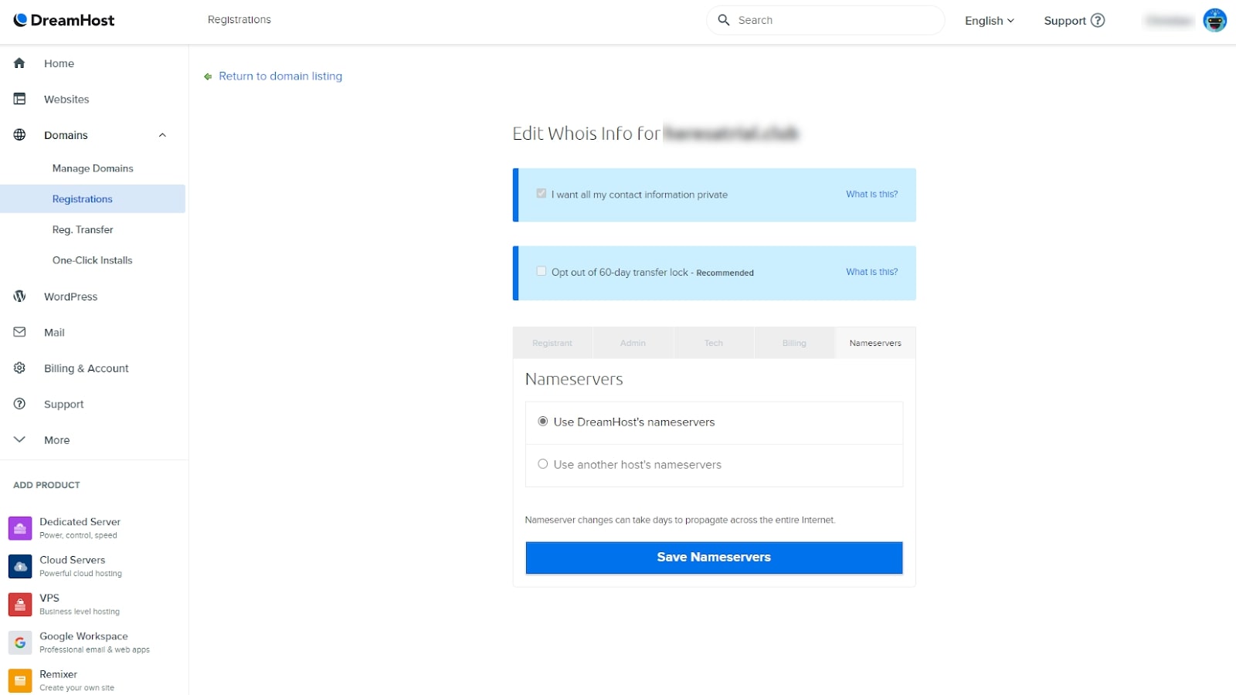Image resolution: width=1236 pixels, height=695 pixels.
Task: Click Save Nameservers button
Action: (x=714, y=558)
